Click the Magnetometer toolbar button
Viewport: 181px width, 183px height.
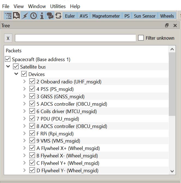tap(106, 16)
